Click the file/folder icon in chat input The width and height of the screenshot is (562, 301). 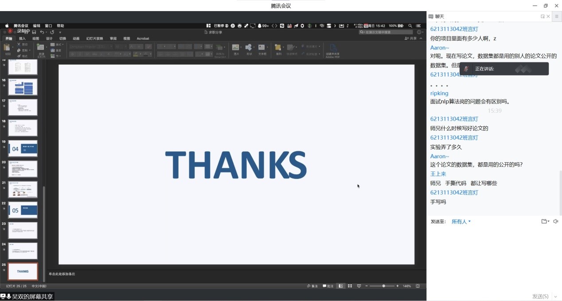(544, 221)
